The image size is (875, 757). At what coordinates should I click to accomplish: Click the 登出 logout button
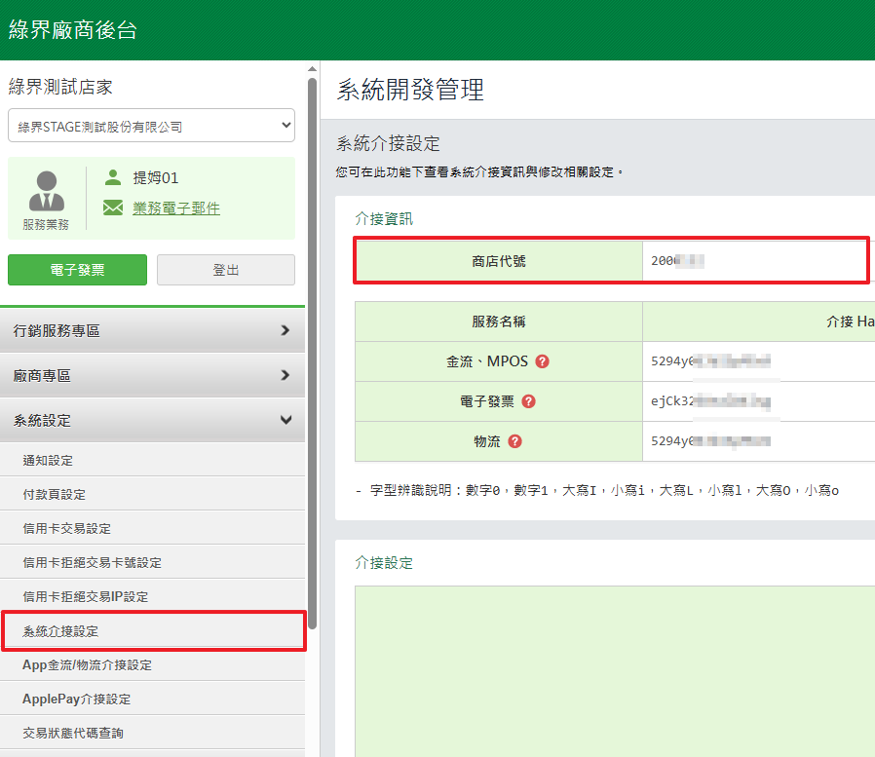[226, 270]
